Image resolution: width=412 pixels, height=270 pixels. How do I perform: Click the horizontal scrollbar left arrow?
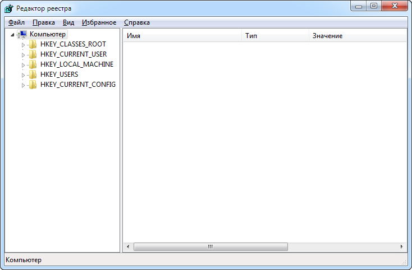tap(128, 246)
